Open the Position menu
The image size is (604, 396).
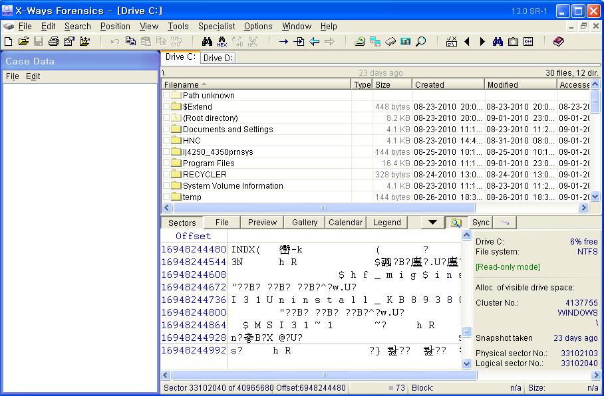click(115, 26)
